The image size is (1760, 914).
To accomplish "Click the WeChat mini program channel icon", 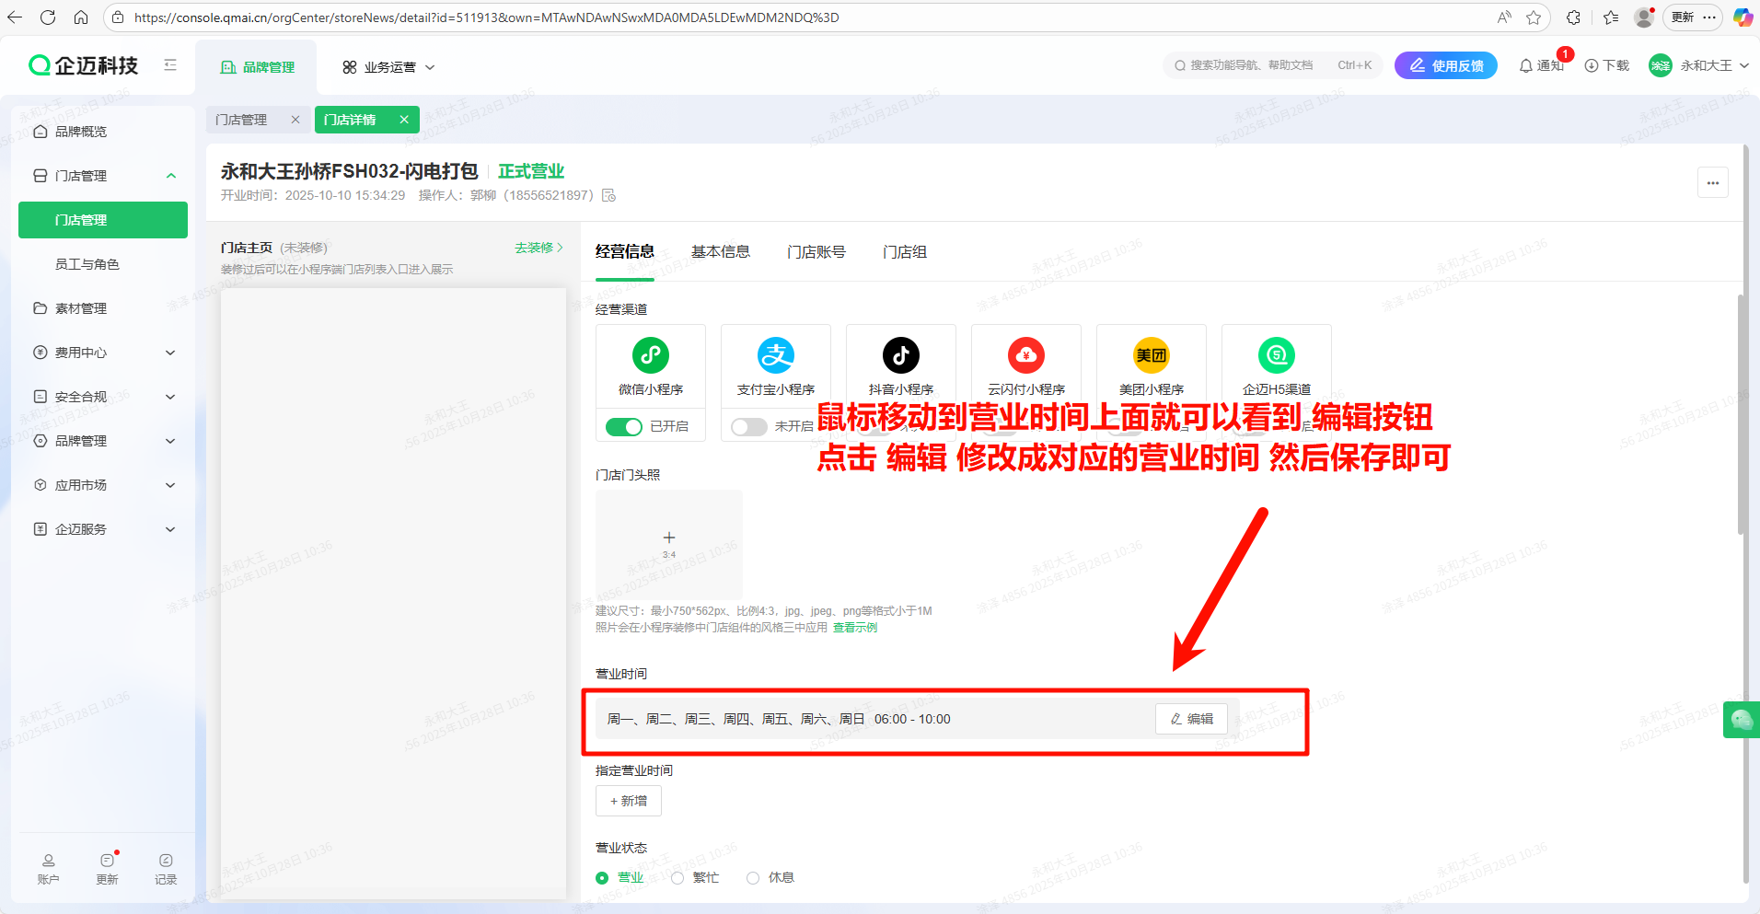I will (x=650, y=355).
